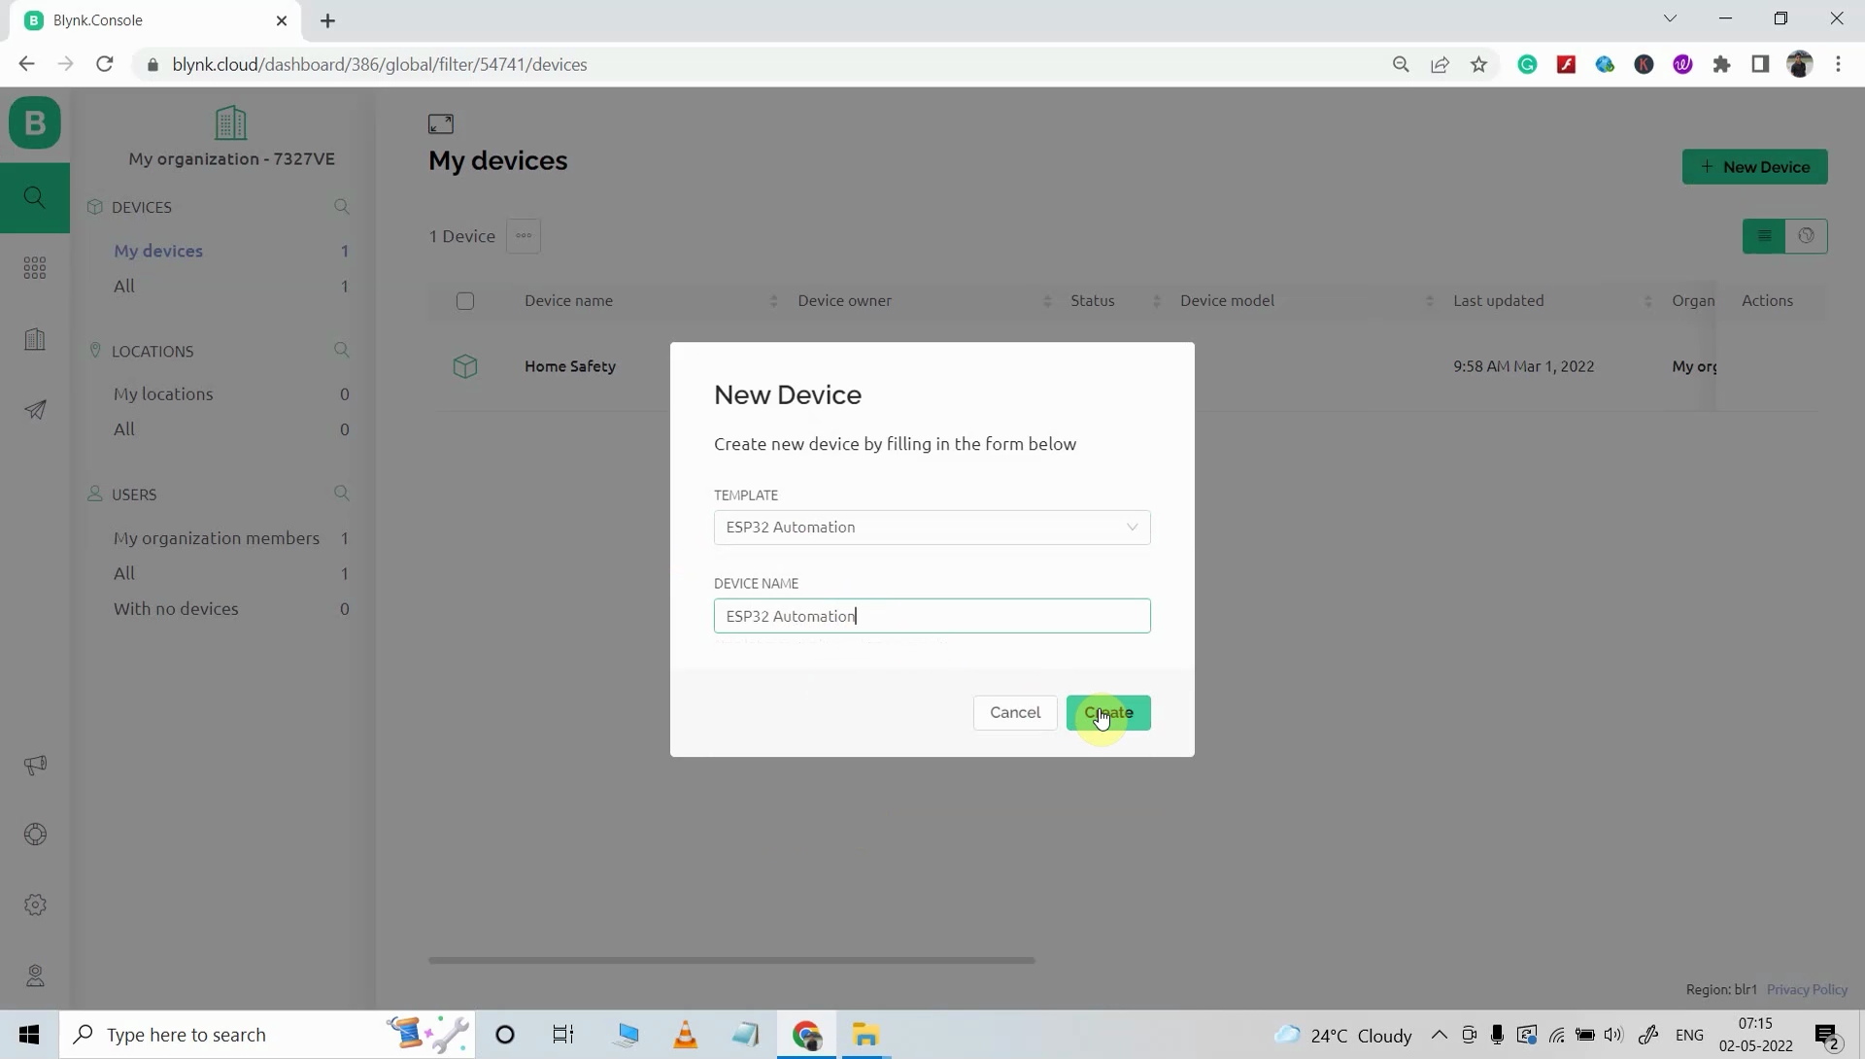The image size is (1865, 1059).
Task: Open the megaphone announcements icon
Action: [35, 766]
